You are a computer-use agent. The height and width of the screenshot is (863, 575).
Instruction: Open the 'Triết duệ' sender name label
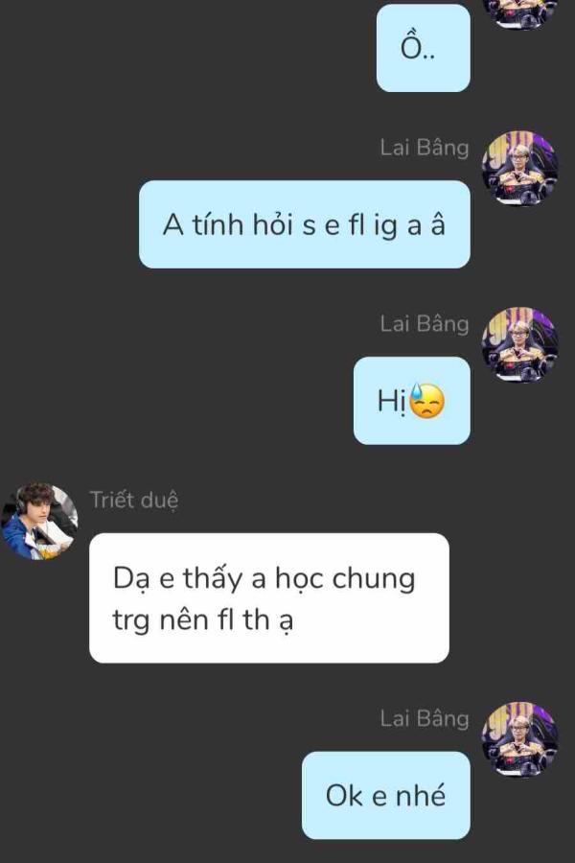134,501
